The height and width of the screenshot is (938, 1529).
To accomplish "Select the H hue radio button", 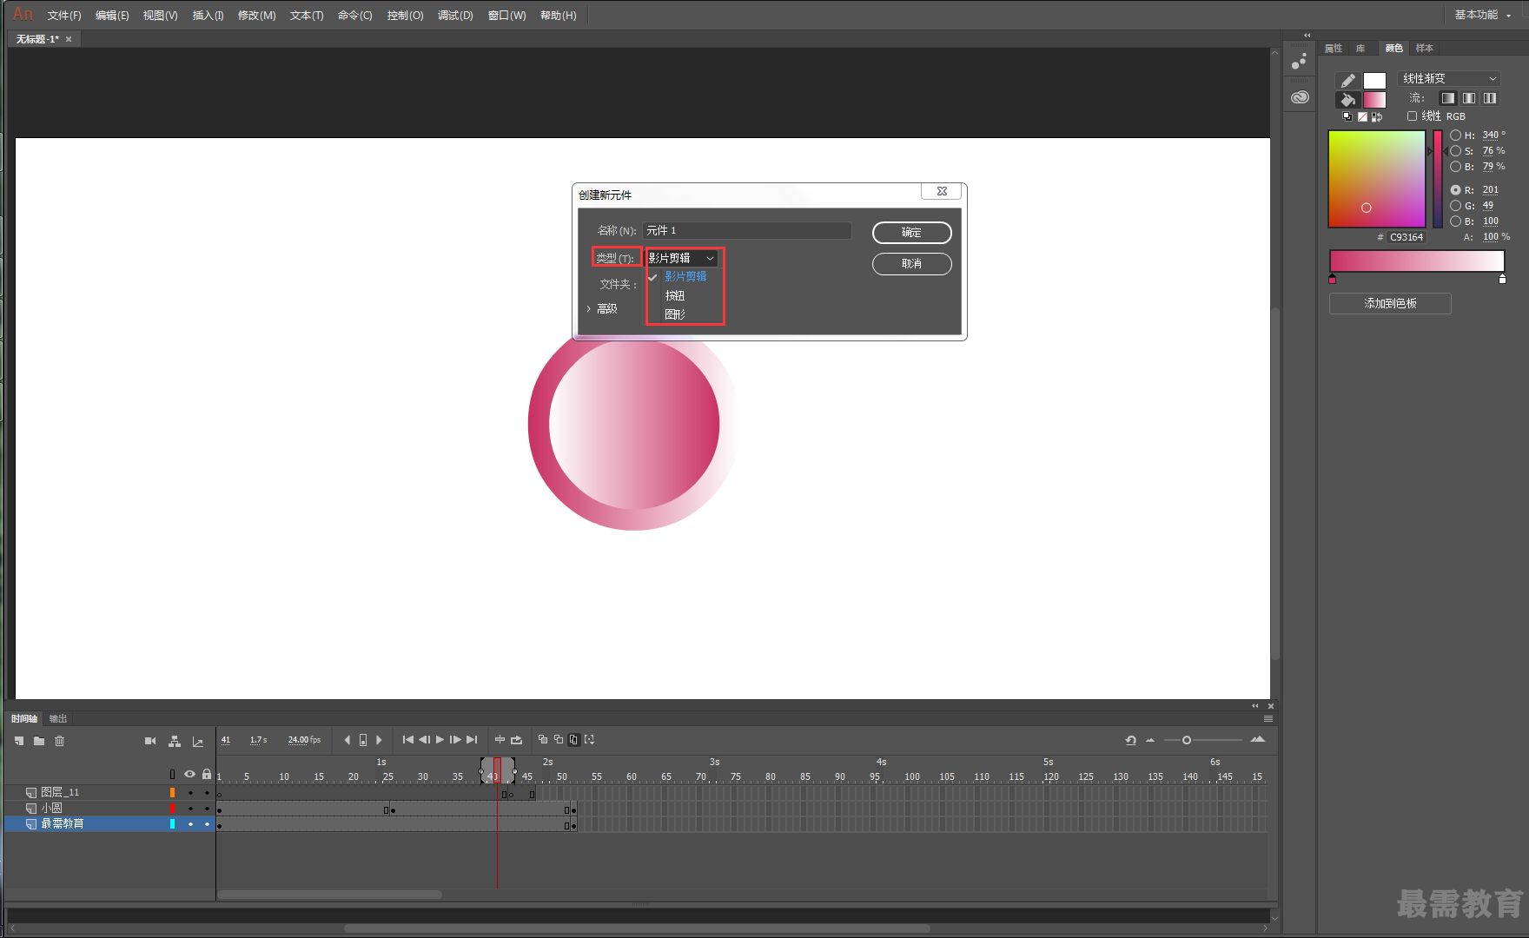I will pos(1455,135).
